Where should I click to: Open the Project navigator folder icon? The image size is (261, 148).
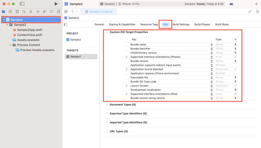click(4, 11)
